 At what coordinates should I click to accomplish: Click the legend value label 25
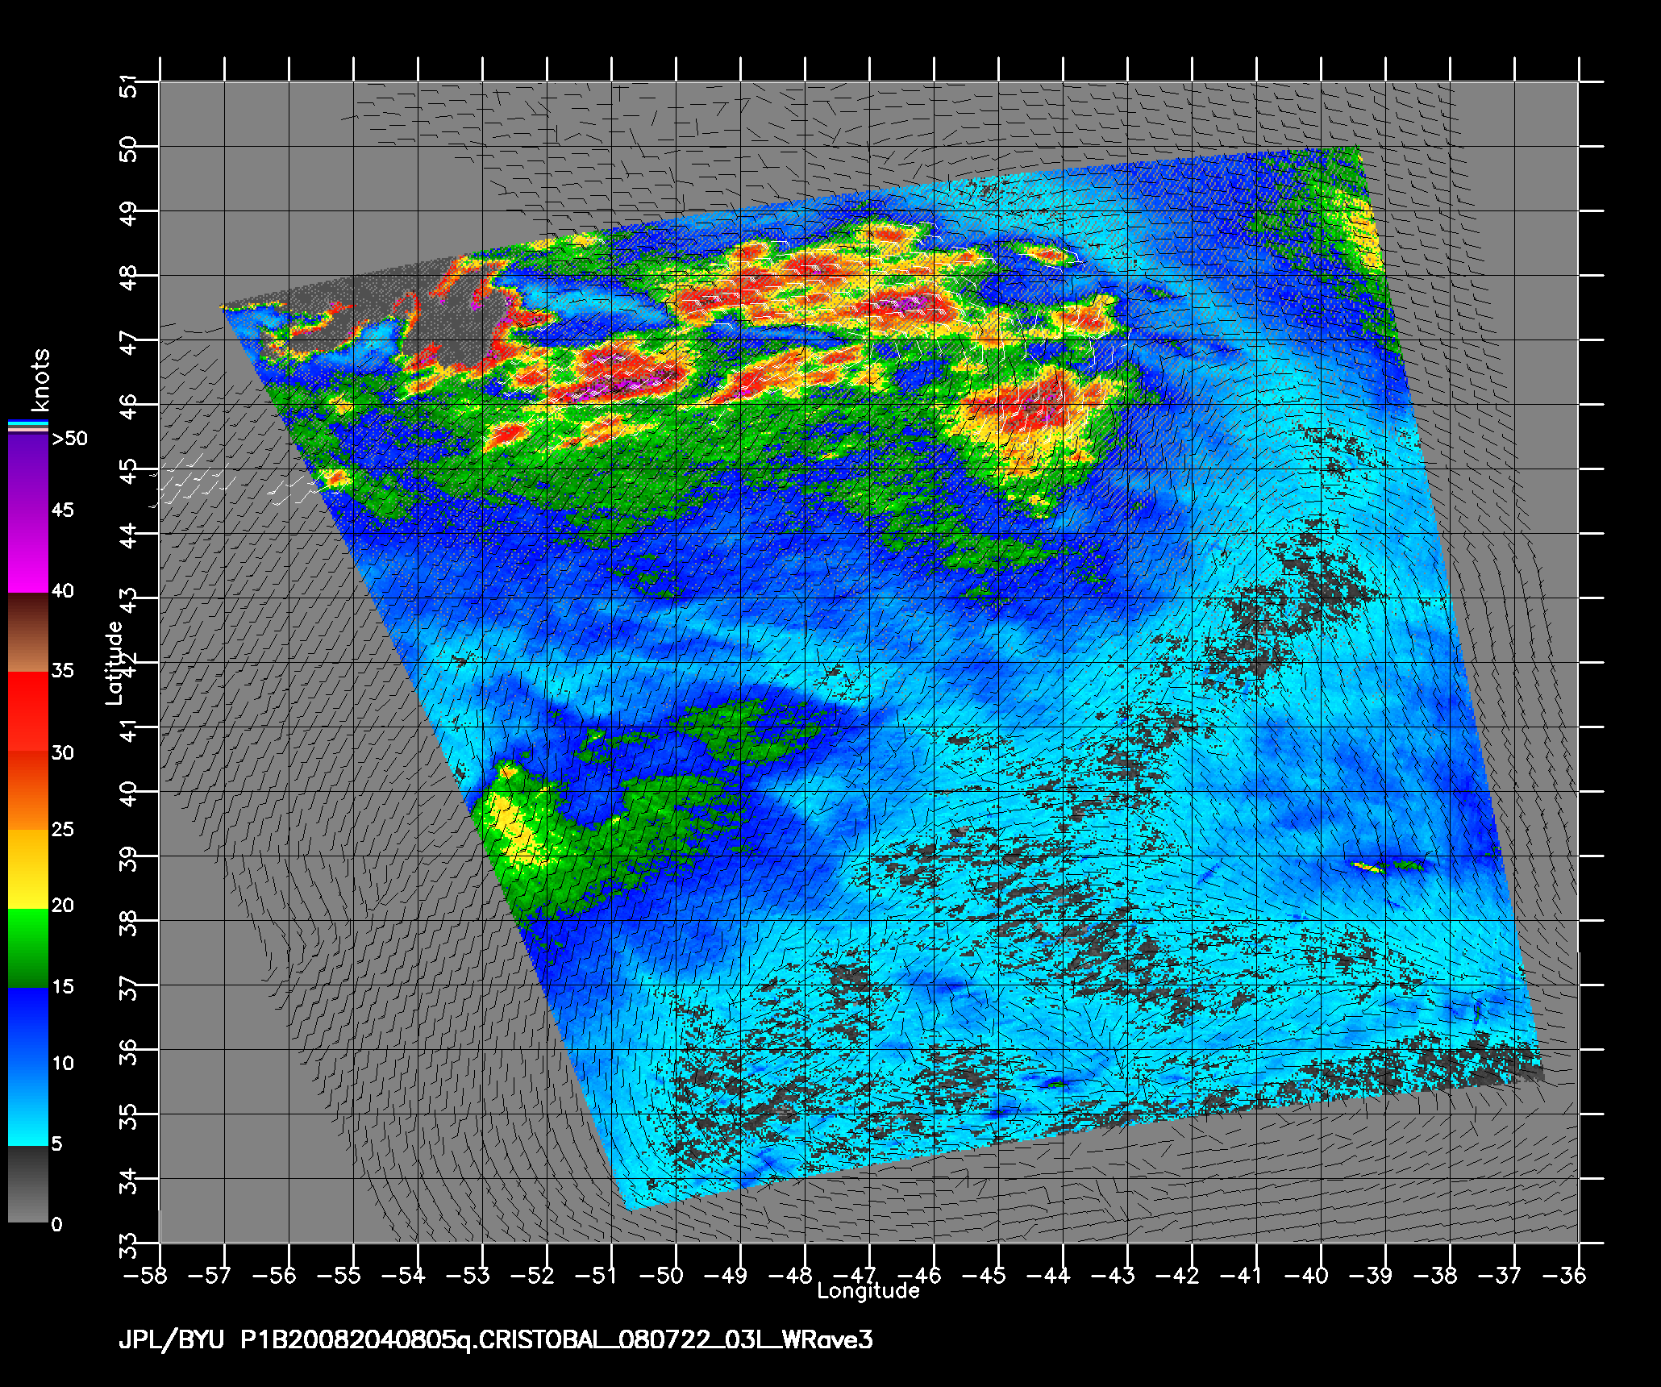[x=63, y=830]
